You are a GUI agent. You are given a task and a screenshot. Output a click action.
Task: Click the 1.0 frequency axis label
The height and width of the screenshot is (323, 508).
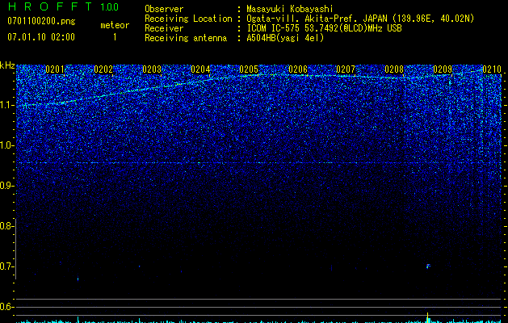7,145
